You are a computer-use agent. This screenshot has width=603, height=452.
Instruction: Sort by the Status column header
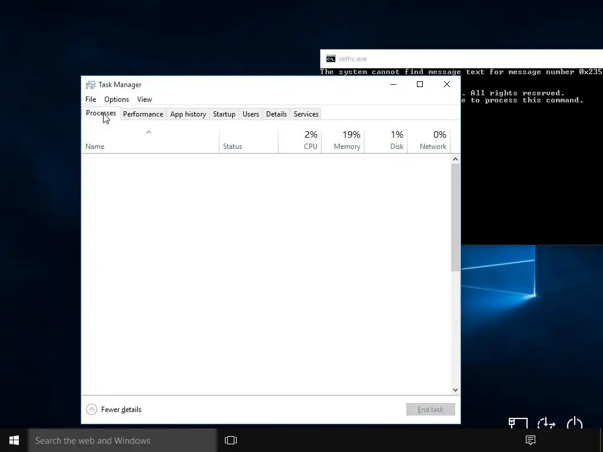pos(249,141)
